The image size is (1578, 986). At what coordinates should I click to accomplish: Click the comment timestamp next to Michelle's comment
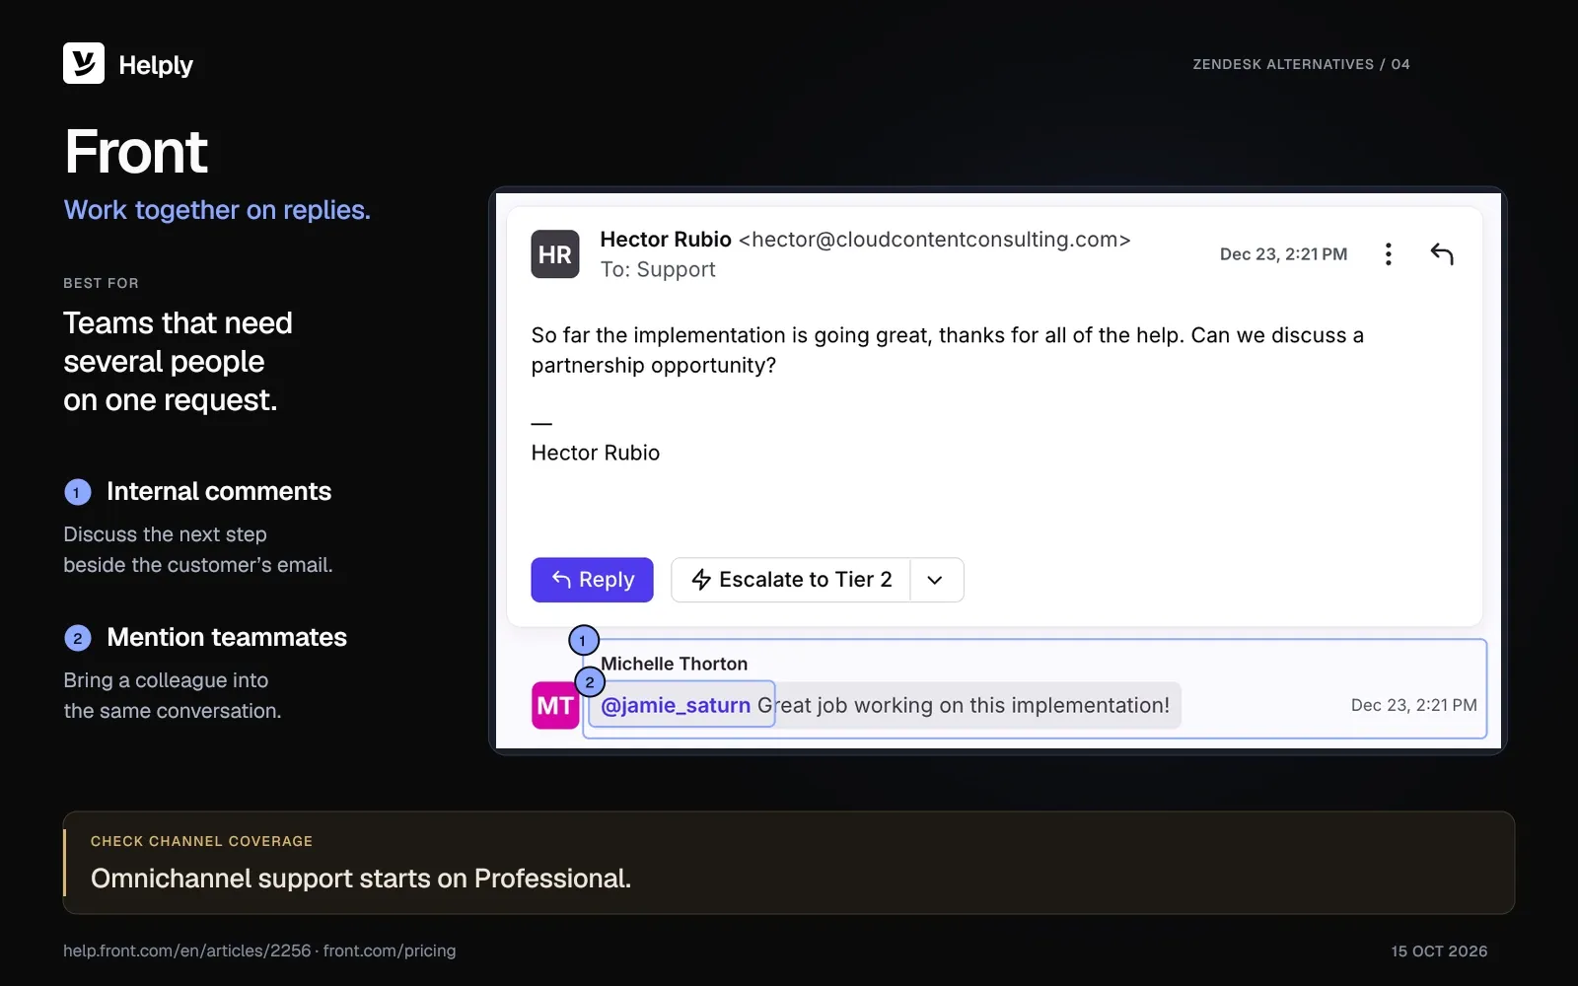pos(1413,705)
